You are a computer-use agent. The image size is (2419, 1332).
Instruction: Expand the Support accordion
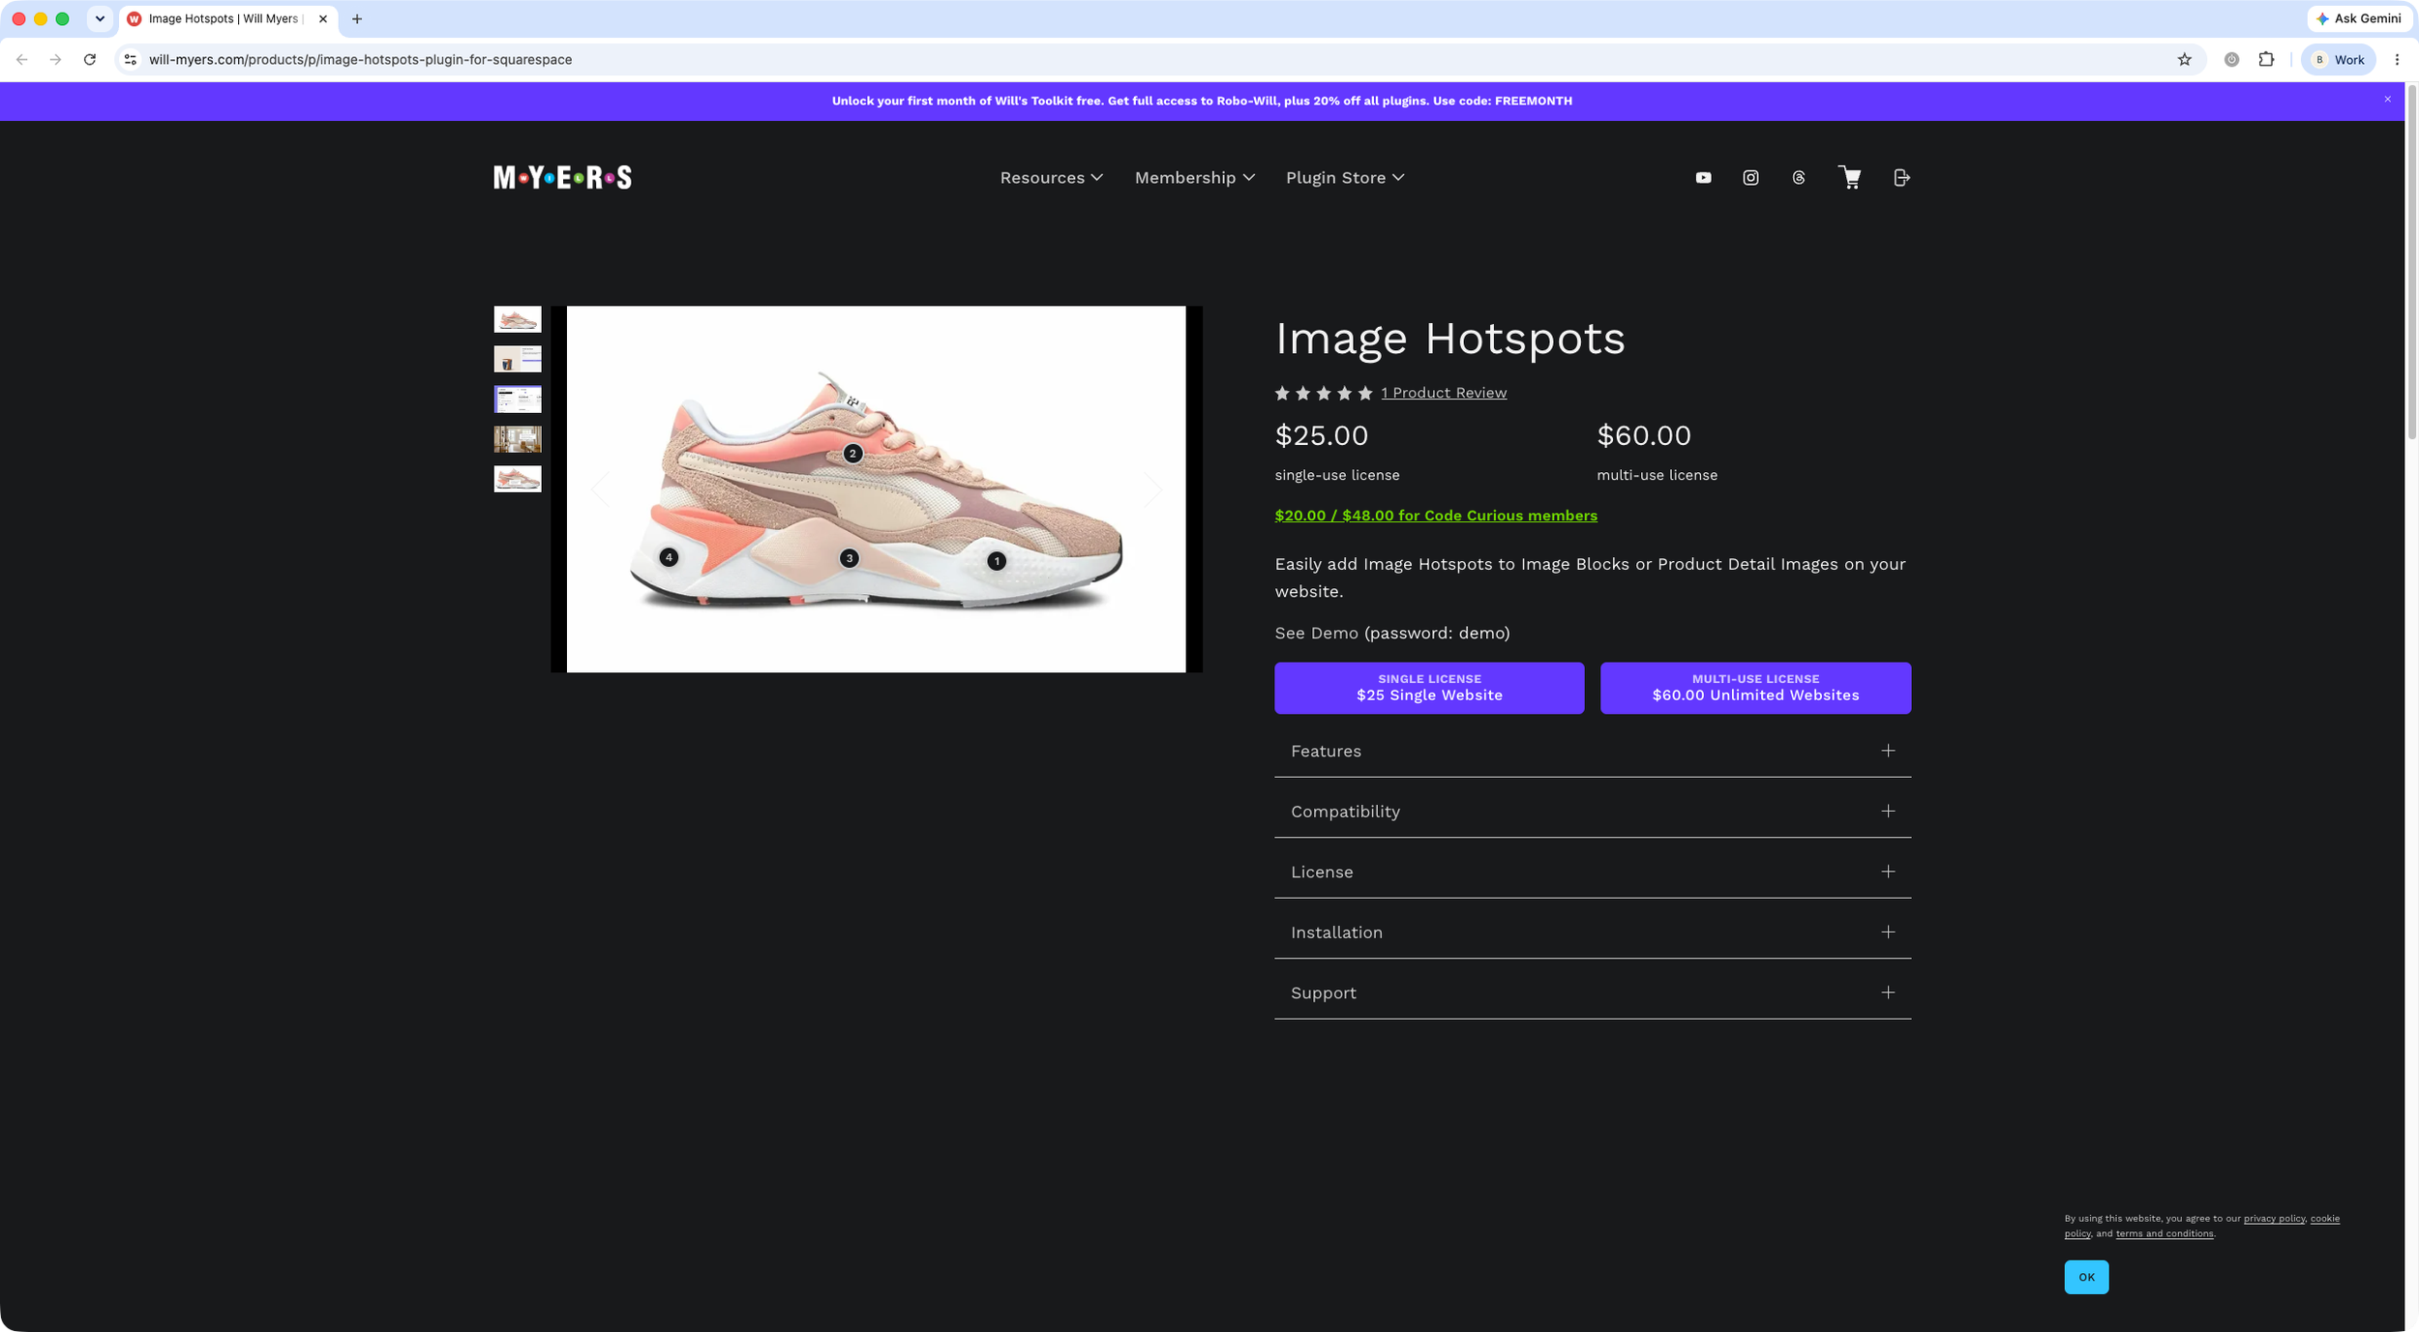click(1593, 993)
